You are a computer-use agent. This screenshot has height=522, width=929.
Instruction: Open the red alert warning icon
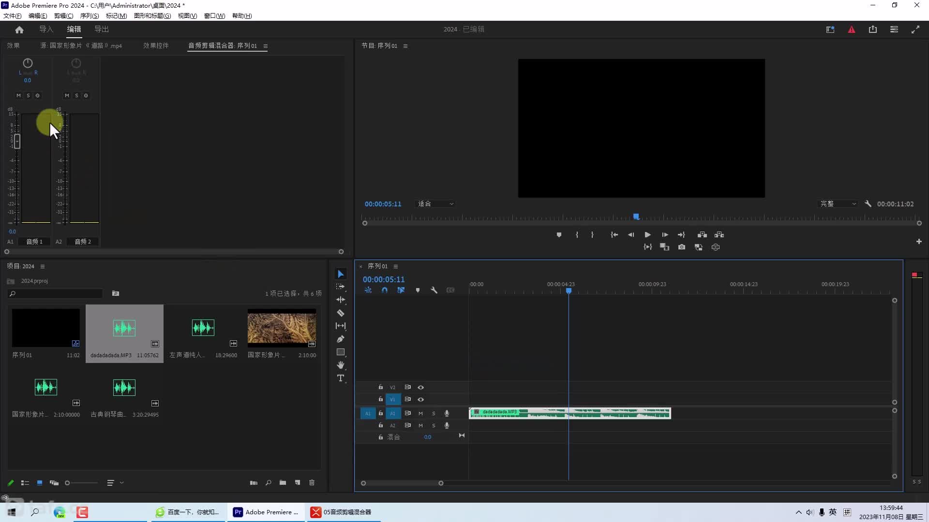pos(852,29)
